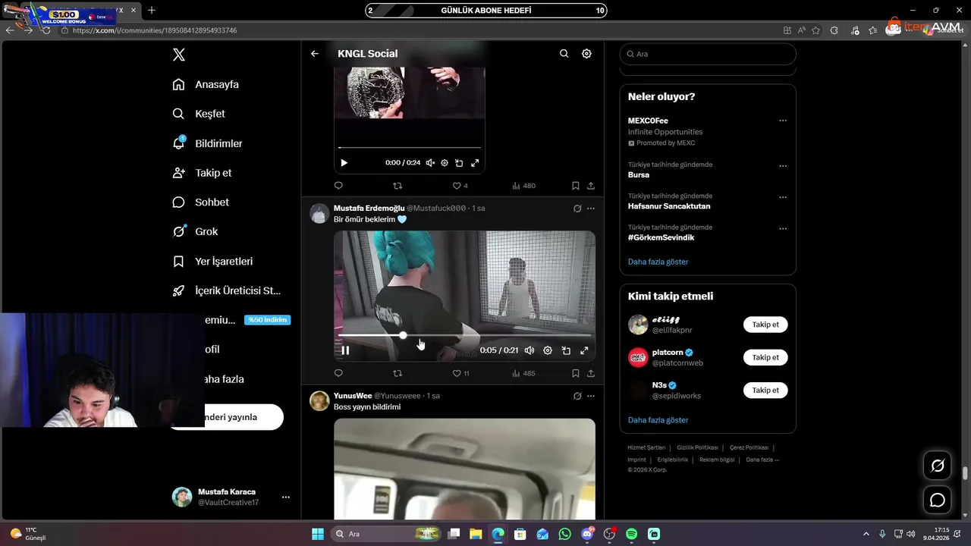The height and width of the screenshot is (546, 971).
Task: Add page to browser favorites
Action: click(815, 30)
